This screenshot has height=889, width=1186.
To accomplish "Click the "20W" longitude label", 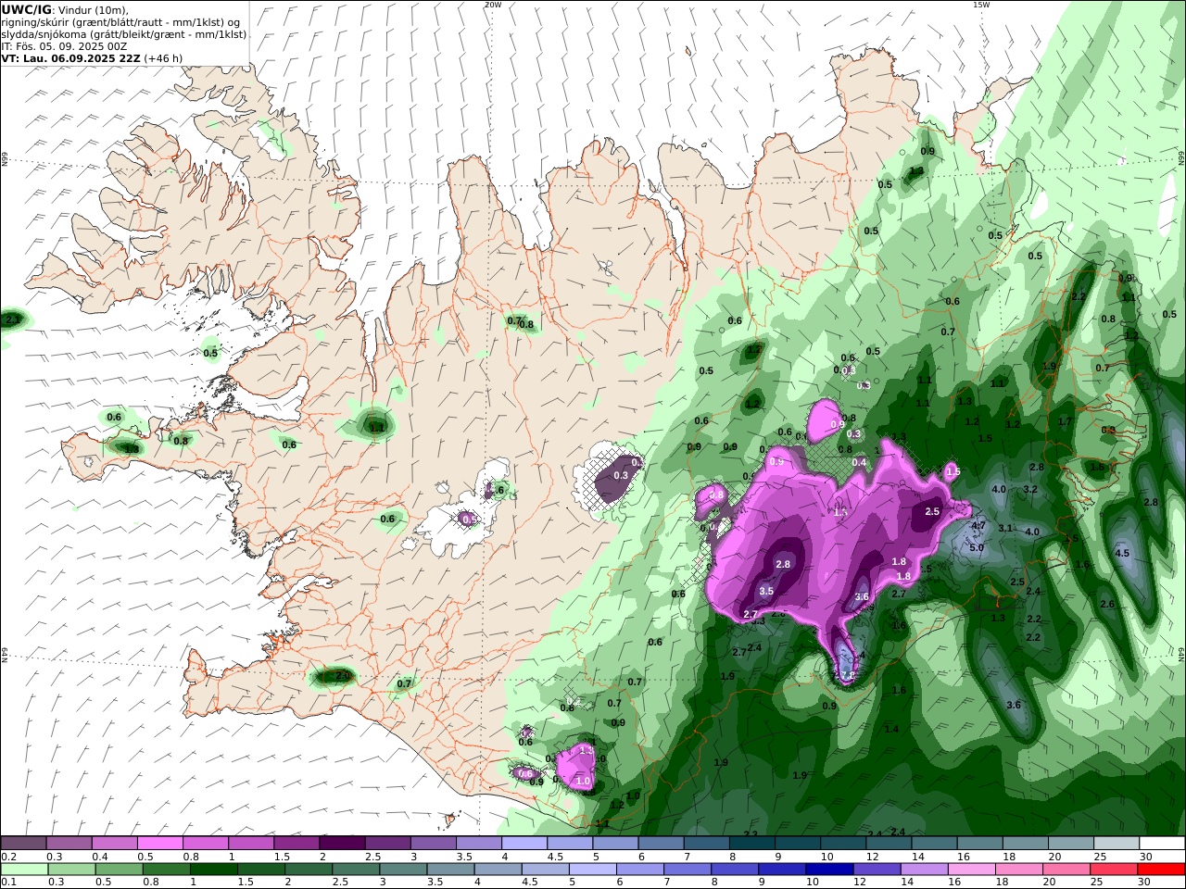I will (x=493, y=5).
